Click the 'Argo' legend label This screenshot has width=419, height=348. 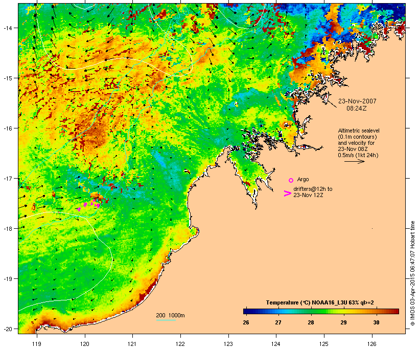(x=303, y=179)
